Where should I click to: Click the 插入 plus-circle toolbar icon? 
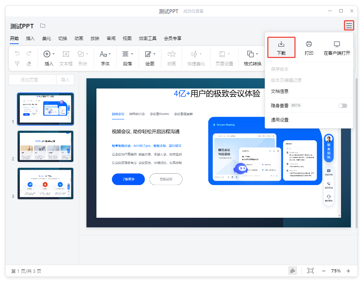tap(47, 54)
